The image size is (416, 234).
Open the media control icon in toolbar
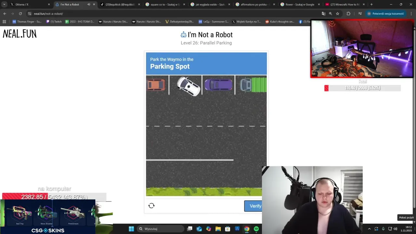coord(360,14)
